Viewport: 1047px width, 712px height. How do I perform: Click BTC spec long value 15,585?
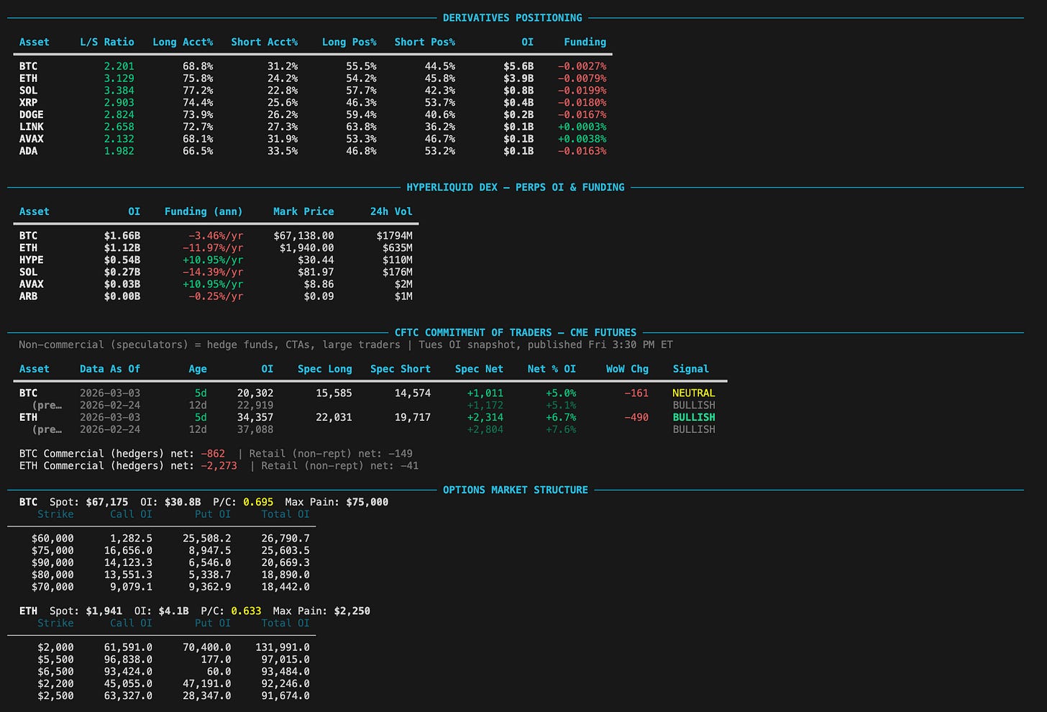click(334, 393)
